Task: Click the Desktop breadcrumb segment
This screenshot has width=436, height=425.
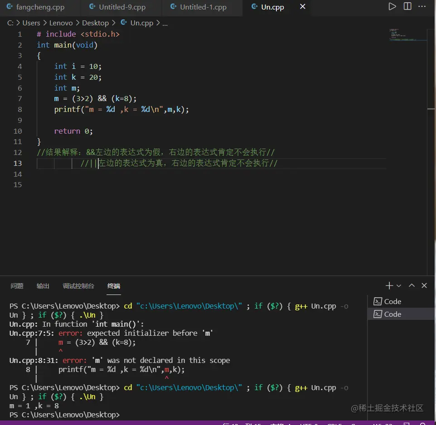Action: coord(95,23)
